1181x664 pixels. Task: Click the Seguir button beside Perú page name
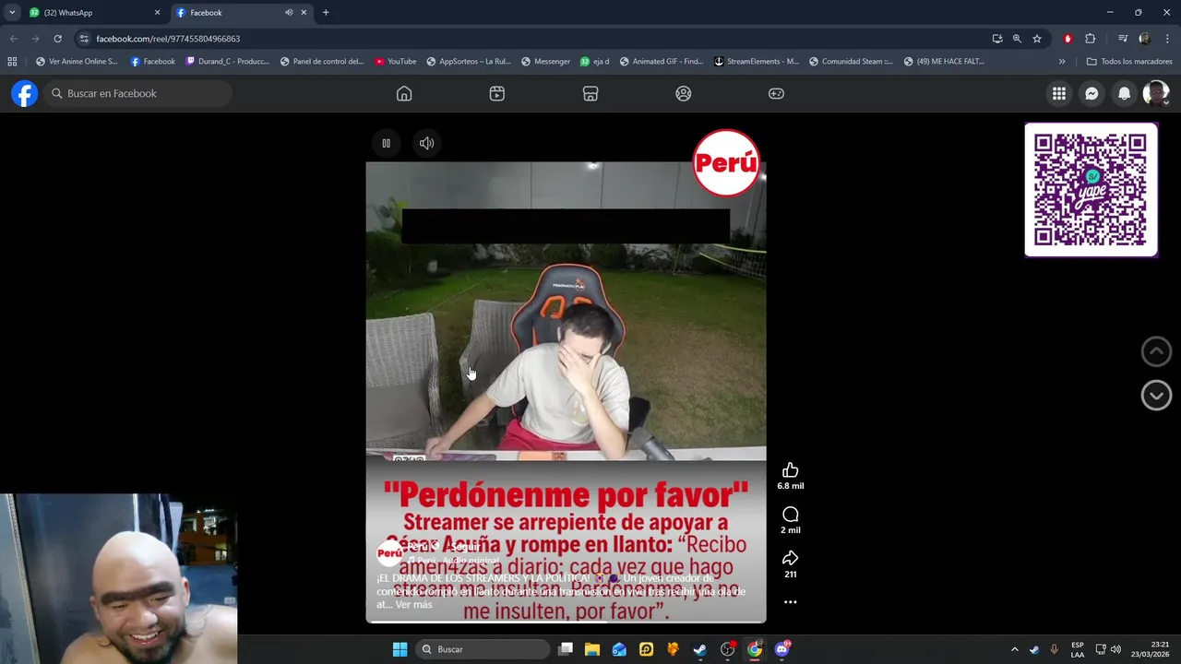pos(466,547)
